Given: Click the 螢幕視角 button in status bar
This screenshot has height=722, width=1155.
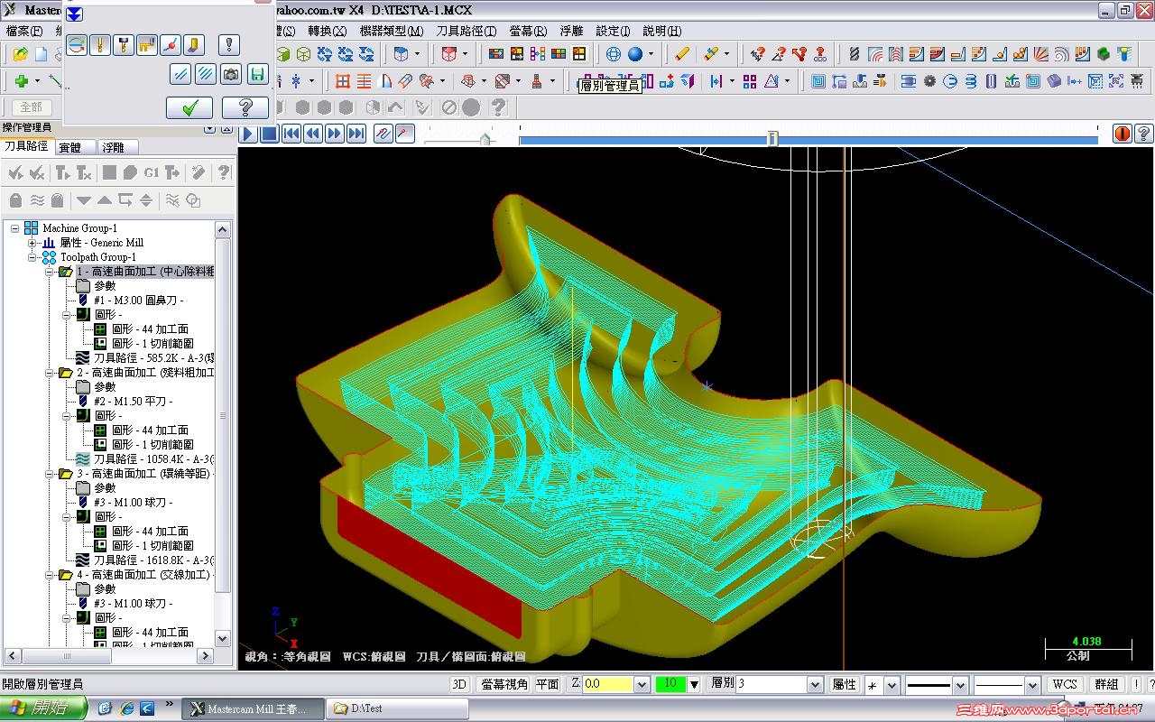Looking at the screenshot, I should coord(504,684).
